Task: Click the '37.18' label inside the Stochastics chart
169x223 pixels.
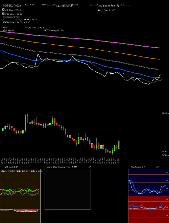Action: coord(164,187)
